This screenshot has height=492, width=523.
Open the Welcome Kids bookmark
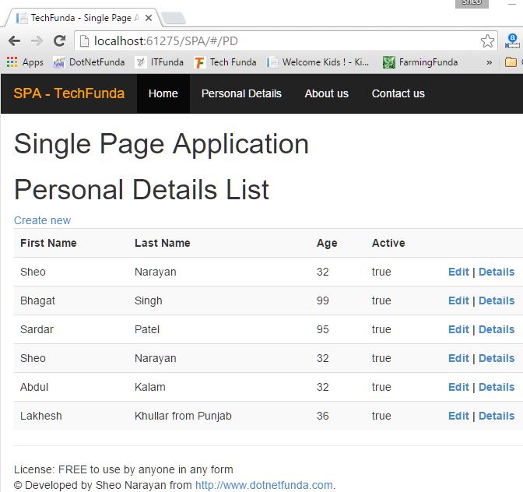click(318, 62)
